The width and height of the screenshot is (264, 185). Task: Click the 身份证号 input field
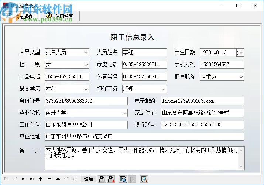(x=86, y=101)
